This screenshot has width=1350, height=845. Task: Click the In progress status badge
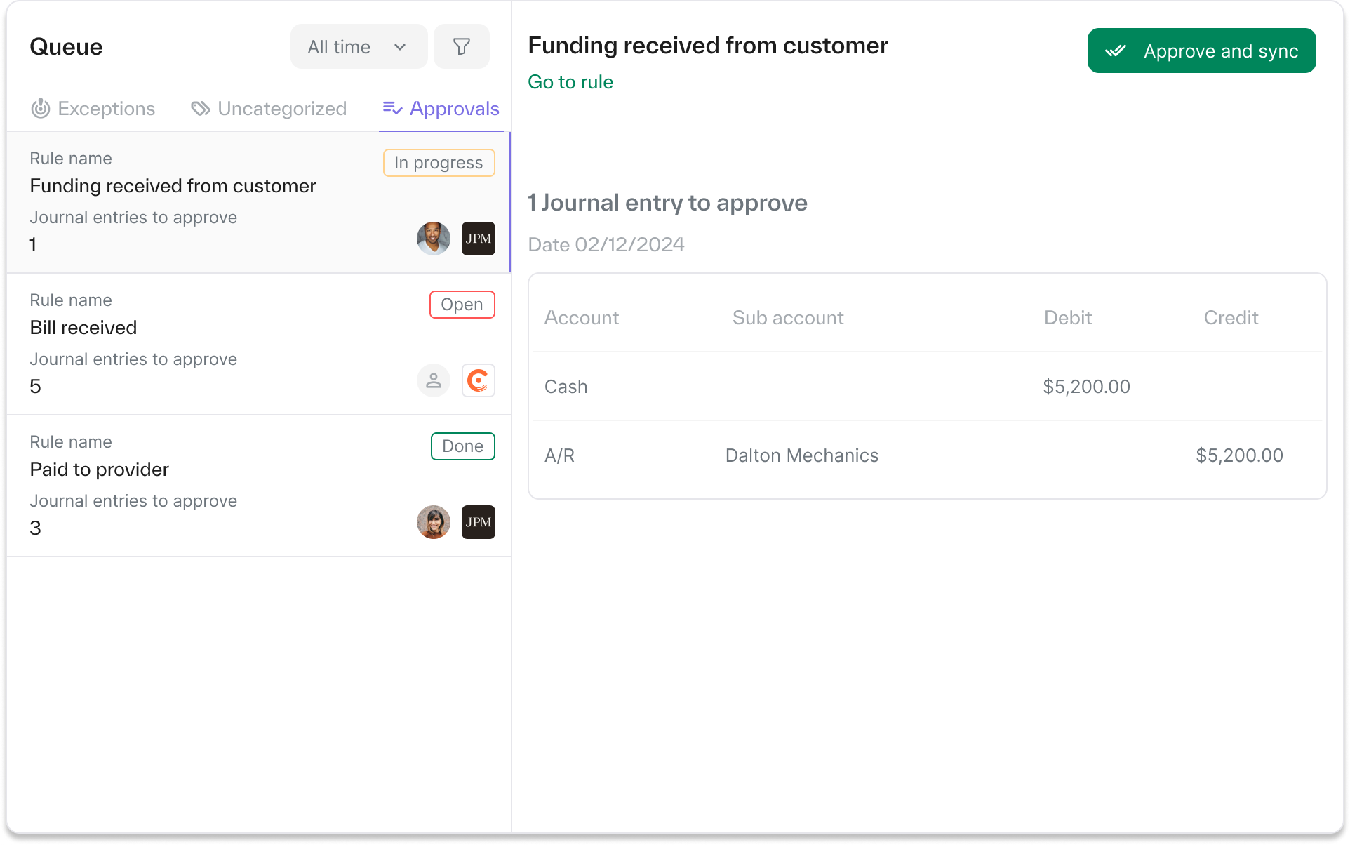pyautogui.click(x=439, y=163)
